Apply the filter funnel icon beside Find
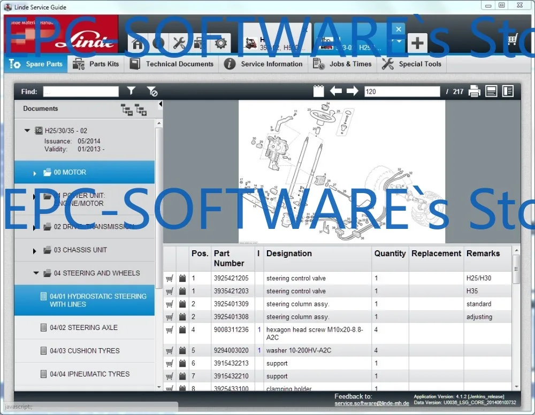The height and width of the screenshot is (415, 535). click(x=131, y=91)
